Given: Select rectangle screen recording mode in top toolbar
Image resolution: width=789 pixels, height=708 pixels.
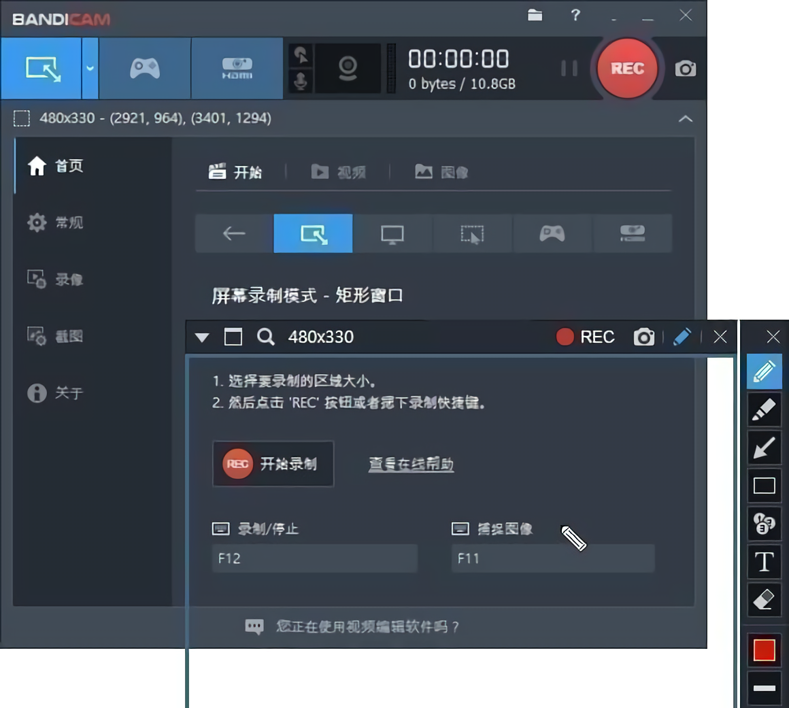Looking at the screenshot, I should tap(41, 69).
